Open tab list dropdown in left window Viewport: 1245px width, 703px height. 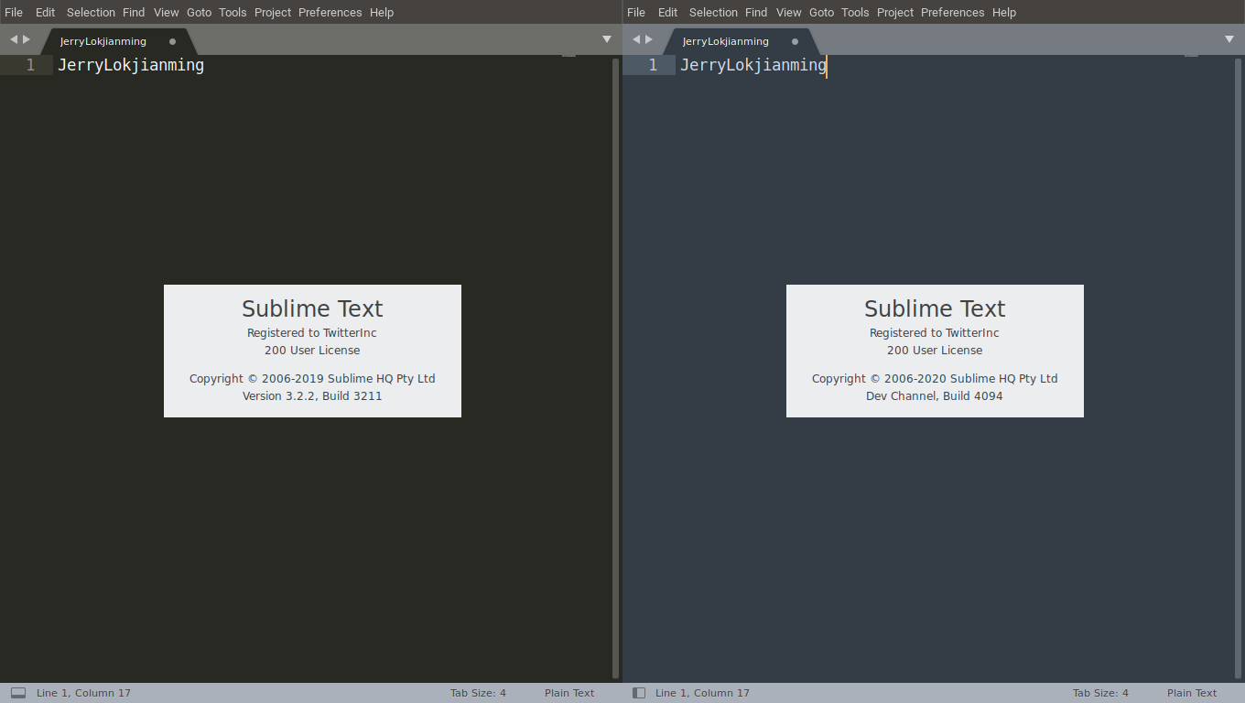tap(607, 39)
